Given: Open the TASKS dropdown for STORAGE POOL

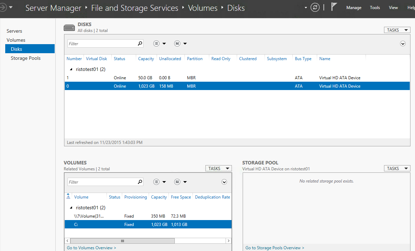Looking at the screenshot, I should (397, 168).
